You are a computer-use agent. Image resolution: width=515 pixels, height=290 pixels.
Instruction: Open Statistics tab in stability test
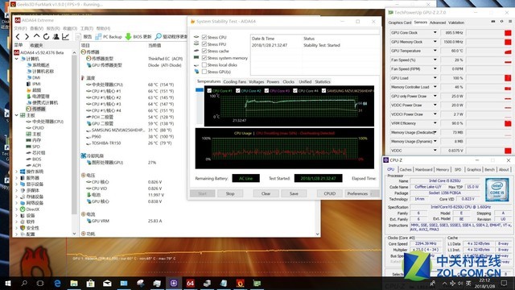coord(323,81)
